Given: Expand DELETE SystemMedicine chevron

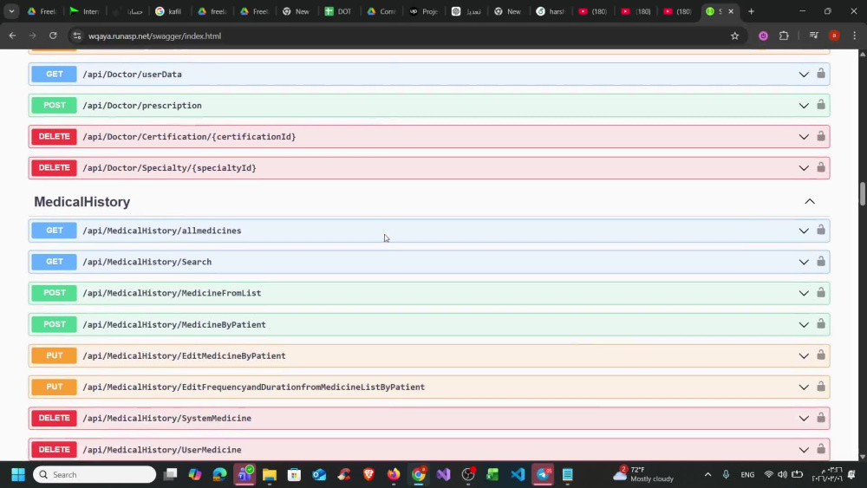Looking at the screenshot, I should tap(804, 419).
